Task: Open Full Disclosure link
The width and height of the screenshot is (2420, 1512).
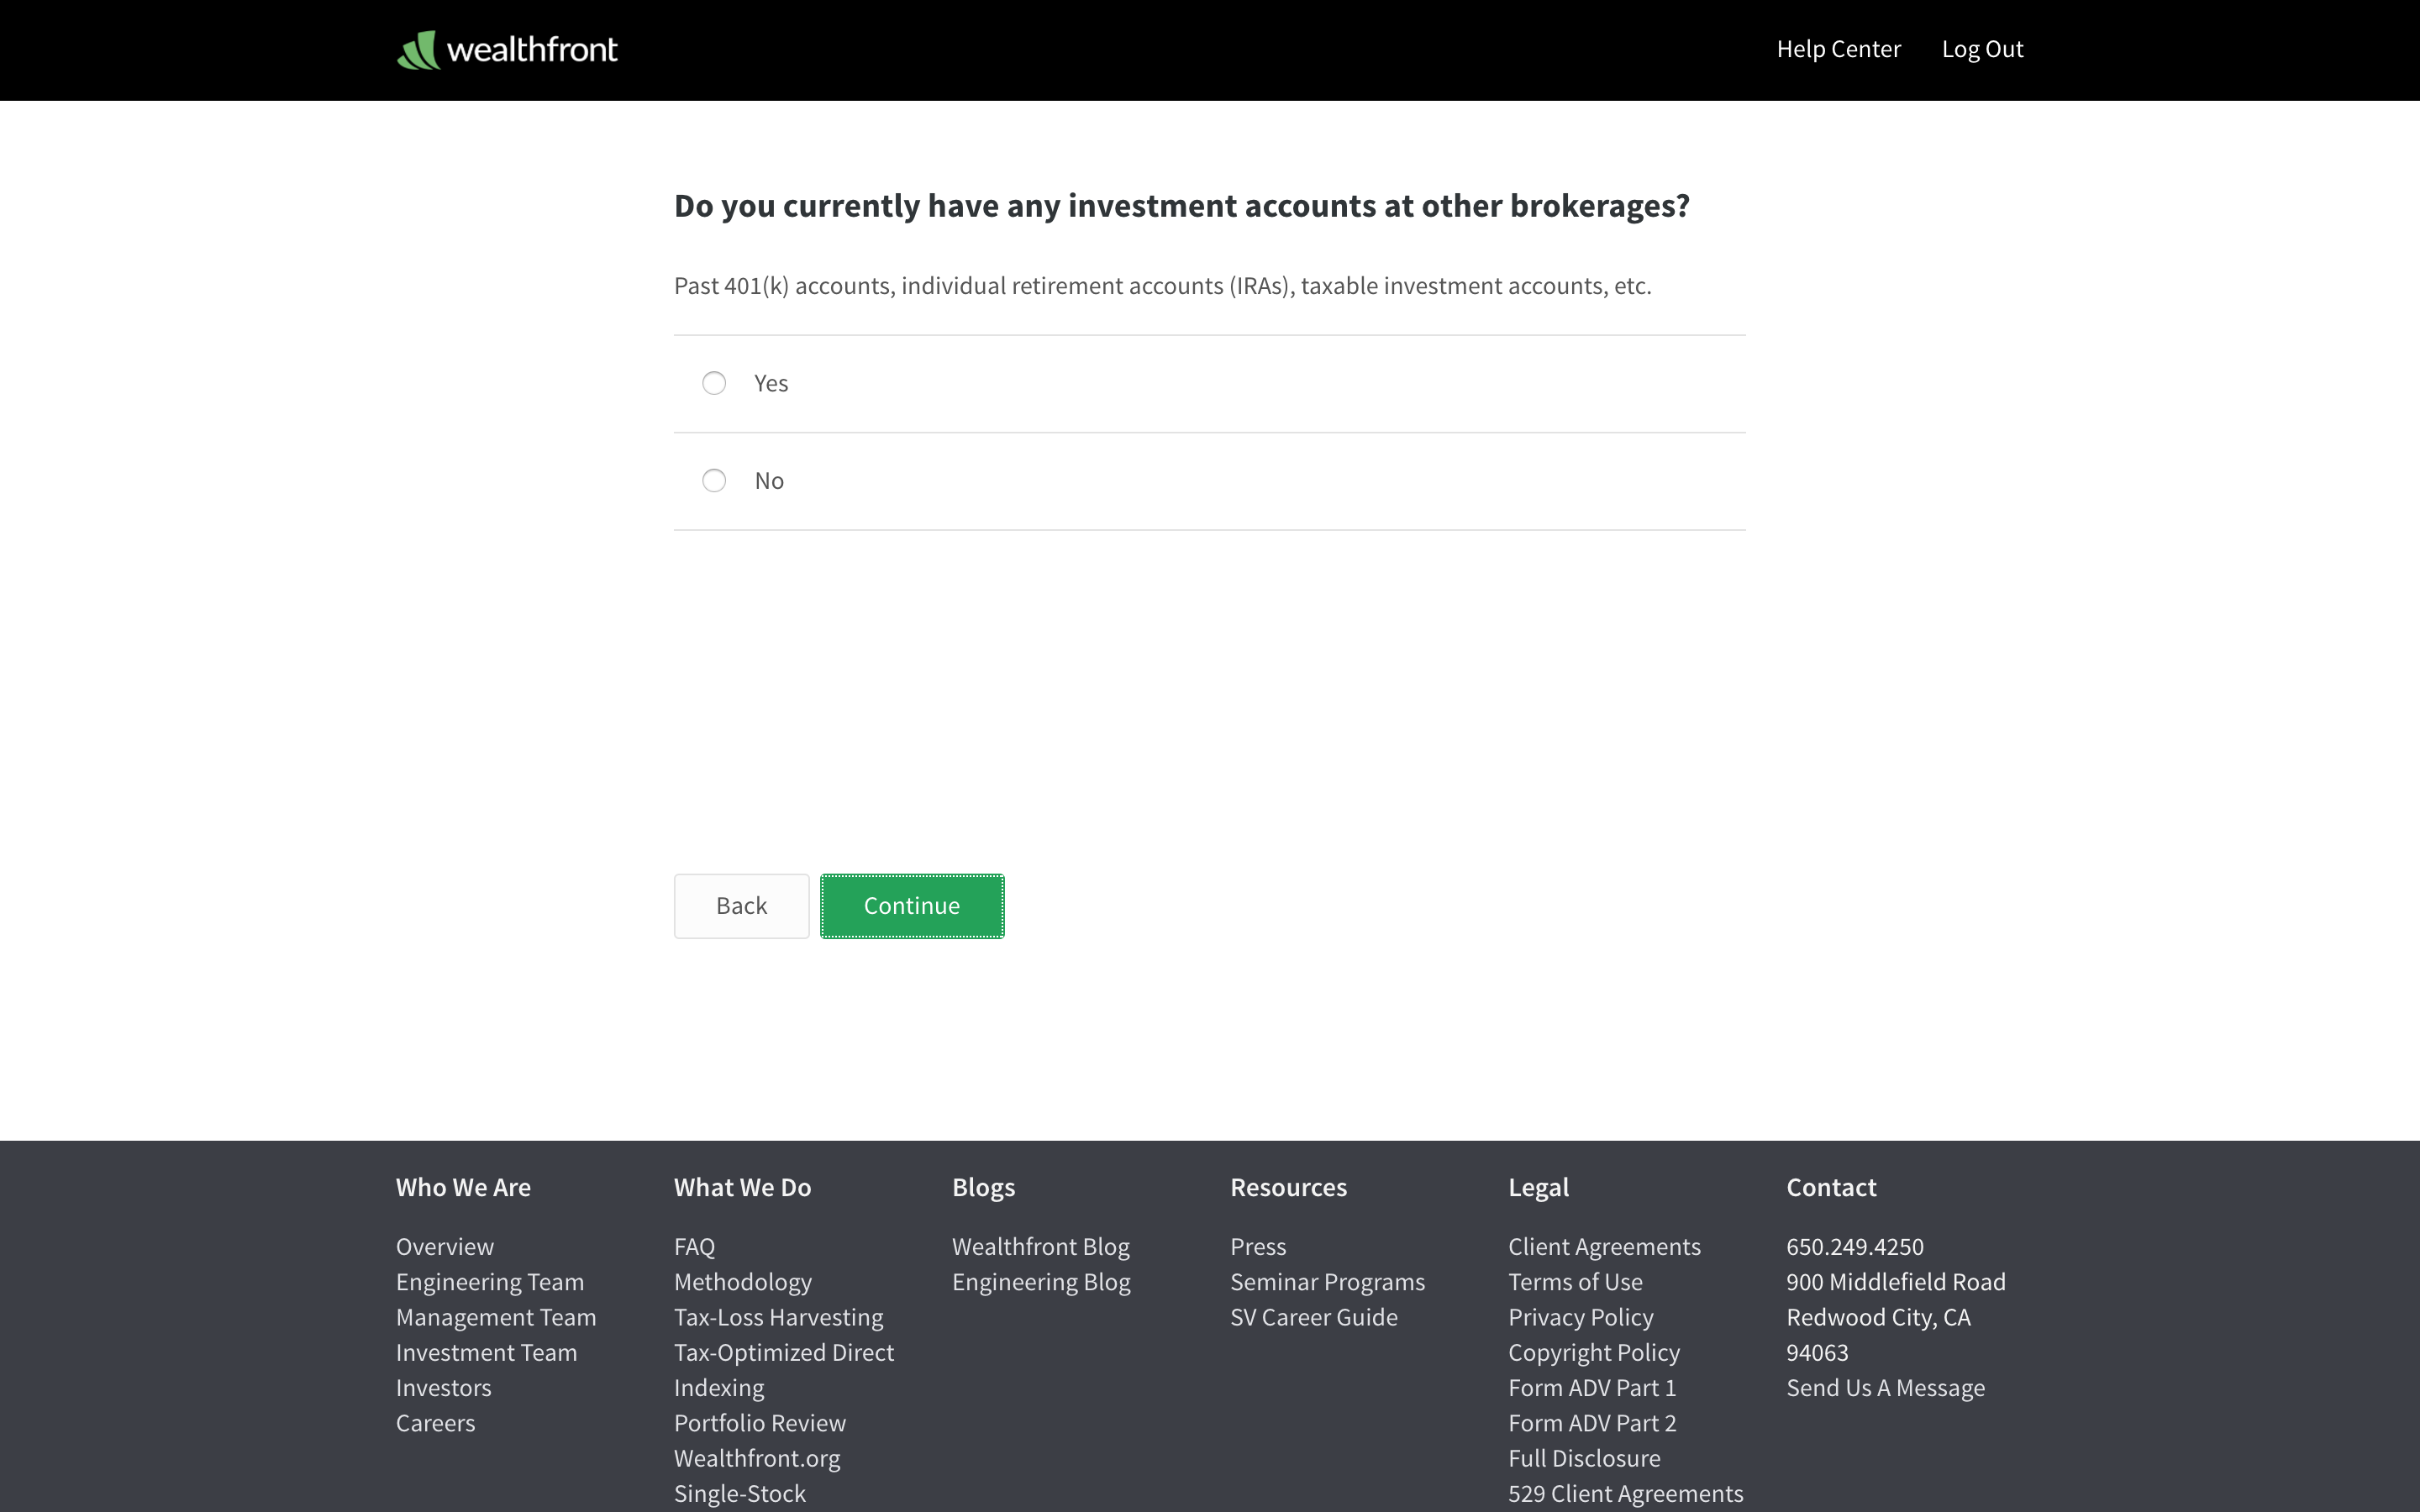Action: click(x=1584, y=1458)
